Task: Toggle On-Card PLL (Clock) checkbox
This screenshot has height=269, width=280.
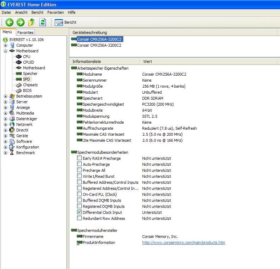Action: point(79,194)
